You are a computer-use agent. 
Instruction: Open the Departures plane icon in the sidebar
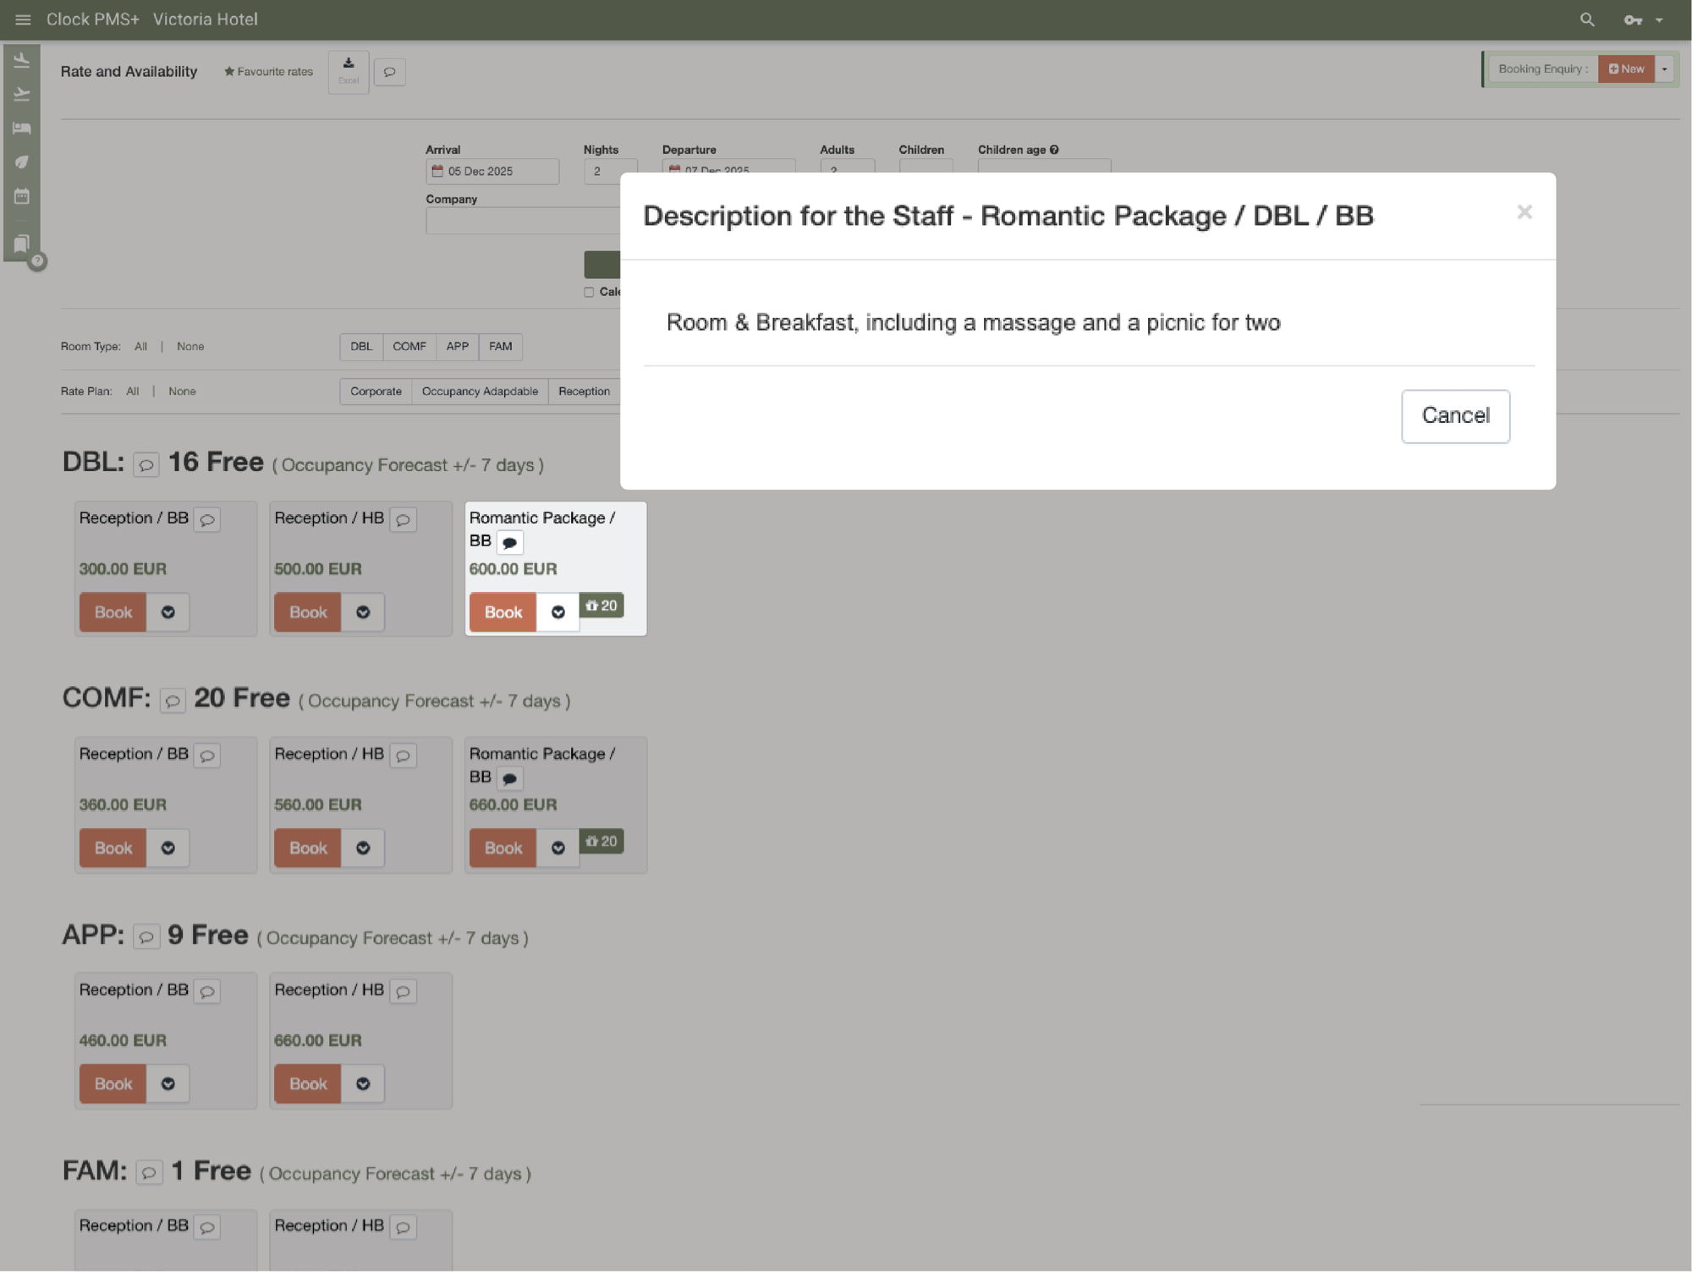click(x=22, y=94)
